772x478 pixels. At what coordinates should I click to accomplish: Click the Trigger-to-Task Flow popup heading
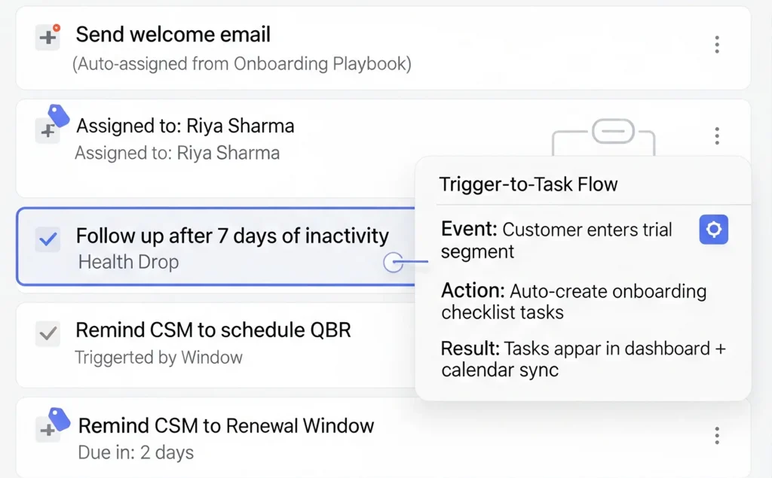point(528,184)
